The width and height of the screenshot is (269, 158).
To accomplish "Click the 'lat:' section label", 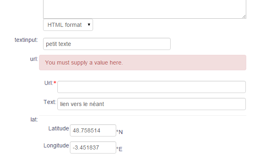I will coord(34,119).
